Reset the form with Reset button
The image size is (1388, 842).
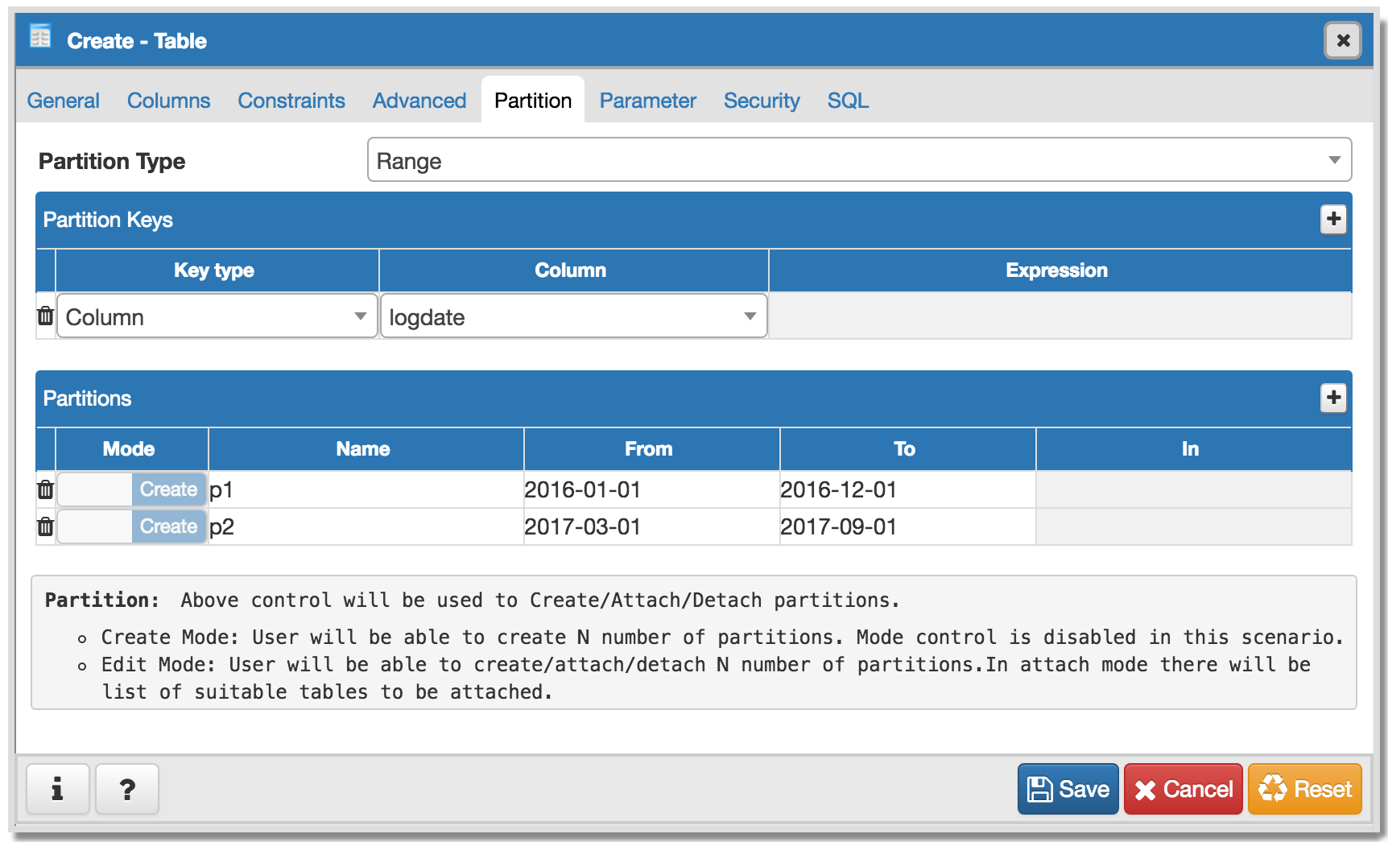click(1304, 789)
